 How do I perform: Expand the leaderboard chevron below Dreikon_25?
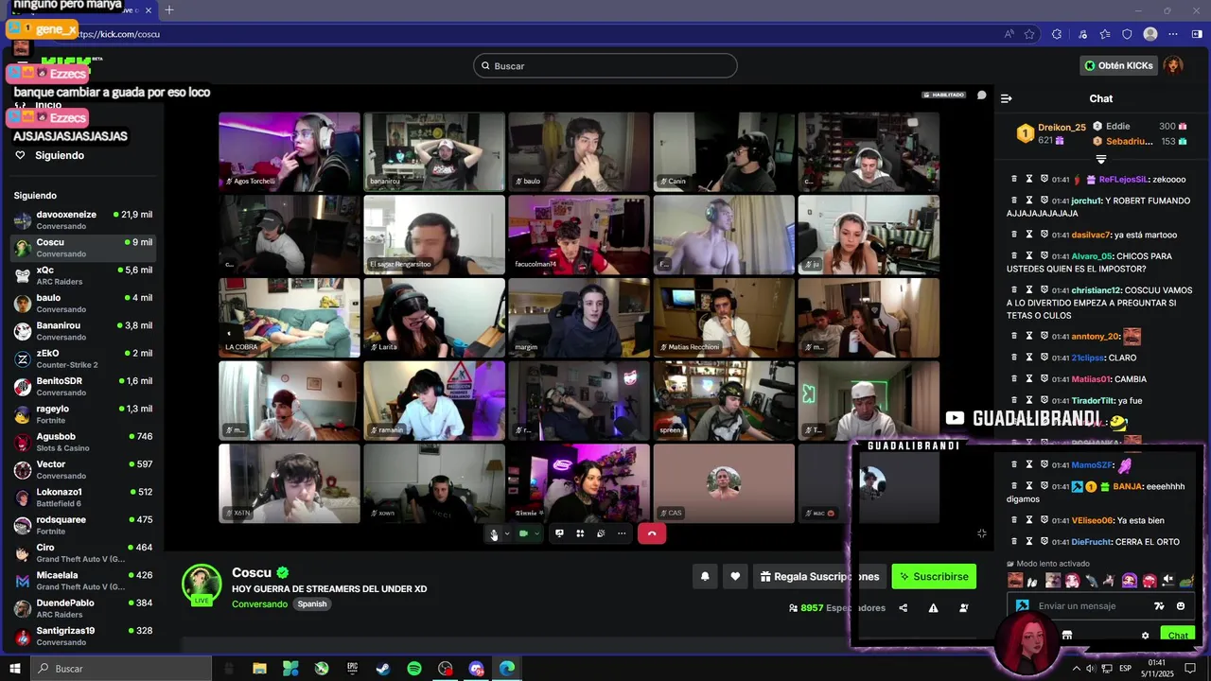click(x=1100, y=159)
